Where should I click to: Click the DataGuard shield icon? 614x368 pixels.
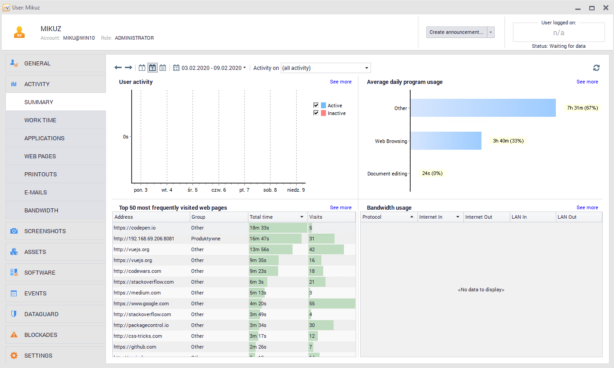tap(14, 314)
